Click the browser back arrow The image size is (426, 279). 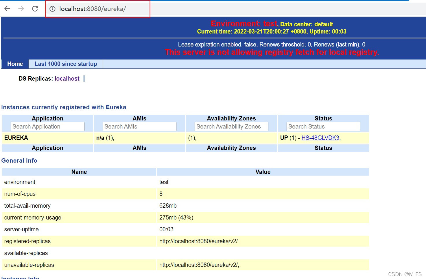7,9
